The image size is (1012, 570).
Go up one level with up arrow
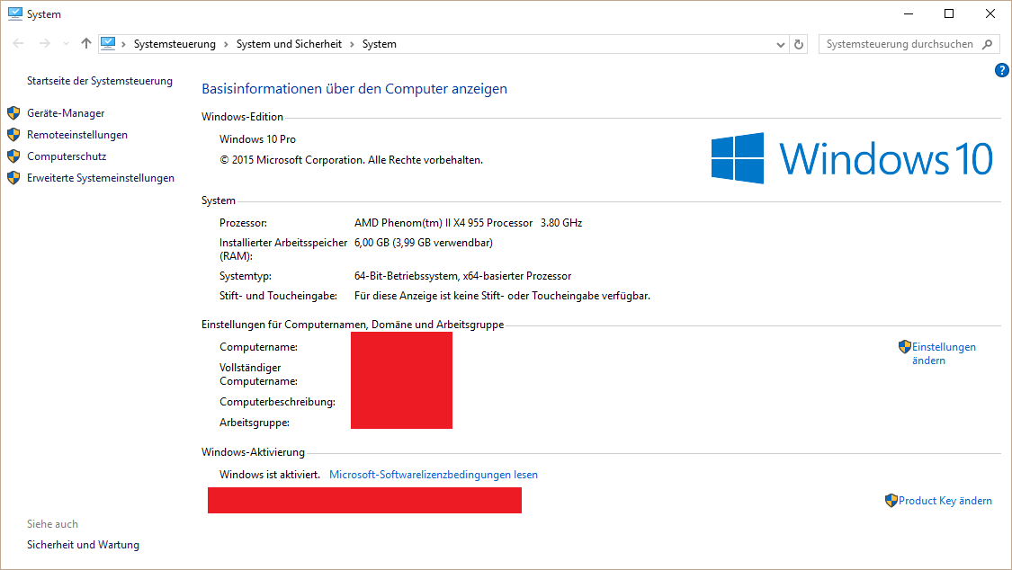[x=85, y=43]
